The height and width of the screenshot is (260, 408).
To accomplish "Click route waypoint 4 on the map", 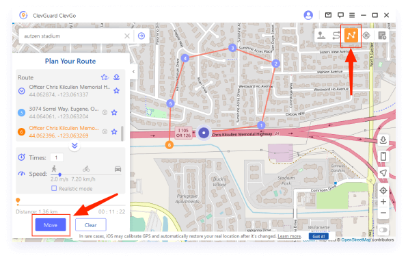I will (185, 58).
